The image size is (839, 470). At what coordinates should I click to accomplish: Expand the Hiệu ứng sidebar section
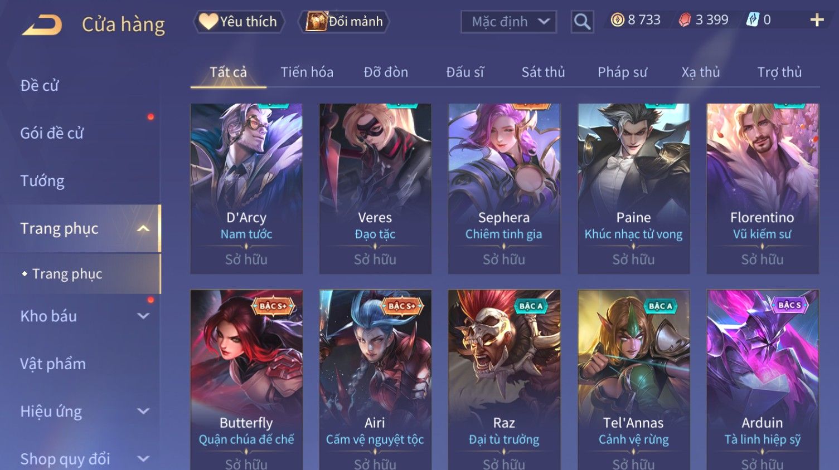click(143, 412)
